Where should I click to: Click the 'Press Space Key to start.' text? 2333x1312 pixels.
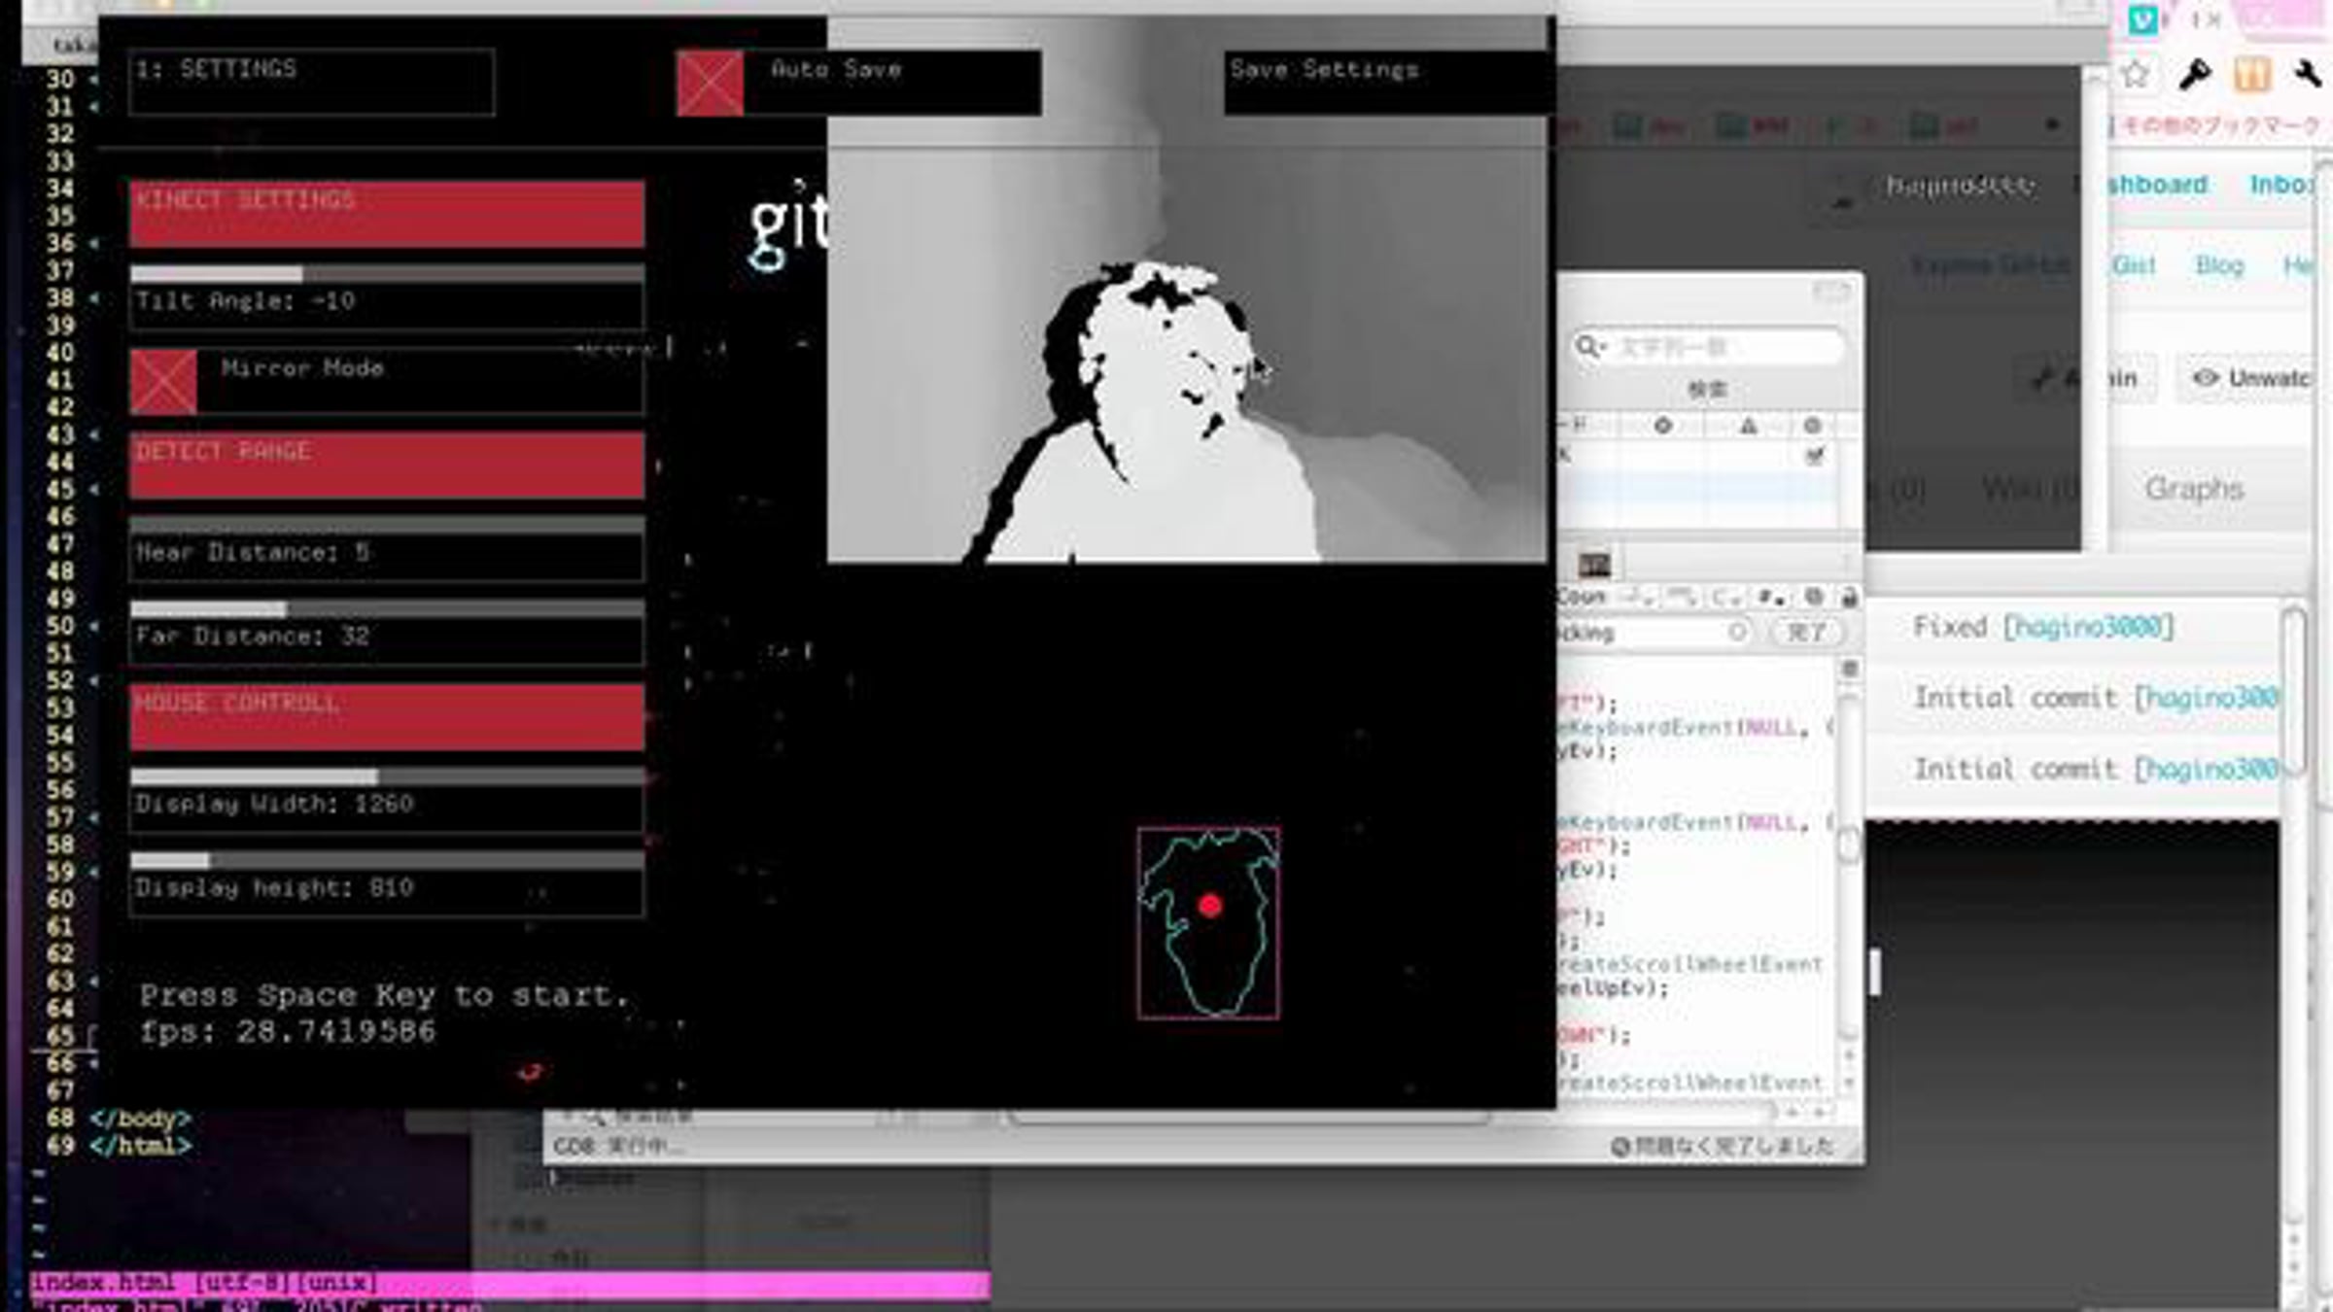point(384,995)
